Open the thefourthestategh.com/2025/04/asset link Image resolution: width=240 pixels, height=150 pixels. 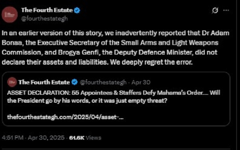pos(65,117)
